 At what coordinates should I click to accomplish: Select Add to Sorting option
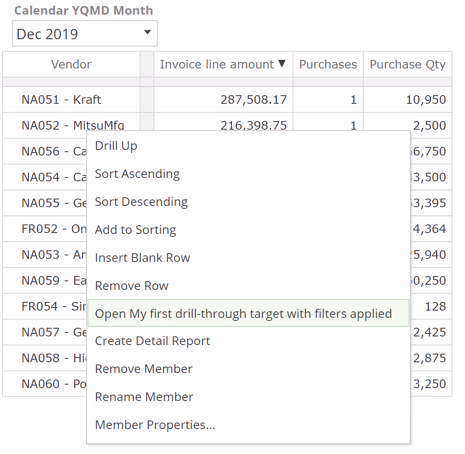[135, 230]
